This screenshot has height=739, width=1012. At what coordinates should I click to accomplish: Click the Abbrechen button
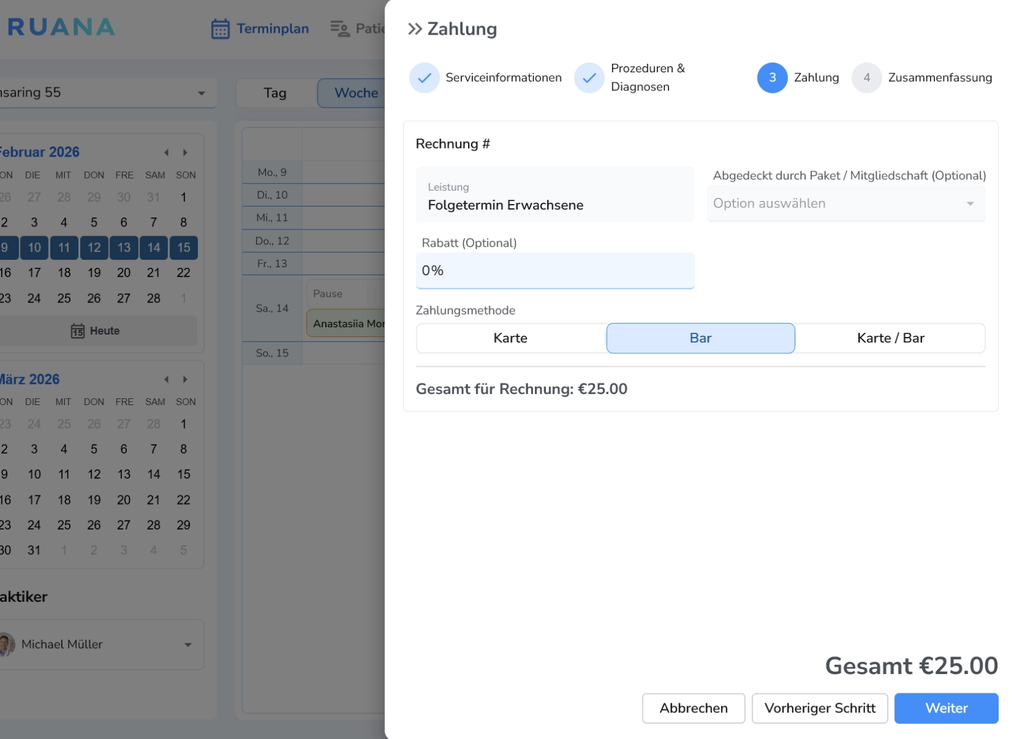[x=693, y=708]
